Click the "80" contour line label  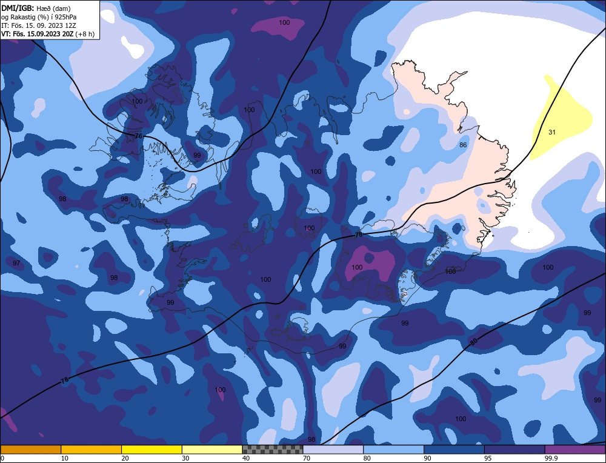coord(474,342)
